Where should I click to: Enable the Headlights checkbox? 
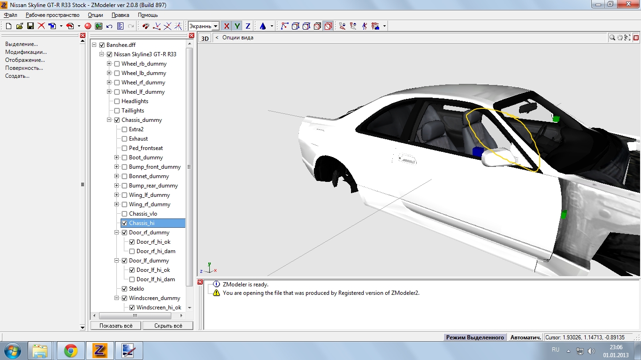pos(117,101)
